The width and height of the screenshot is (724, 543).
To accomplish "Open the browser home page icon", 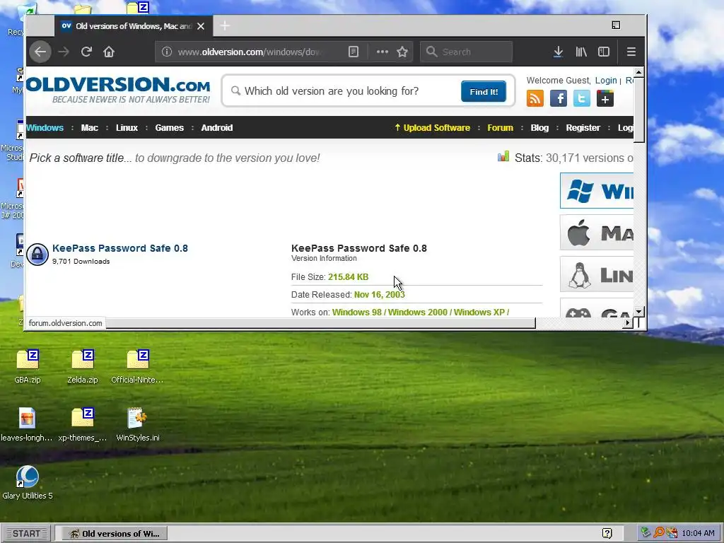I will point(109,52).
